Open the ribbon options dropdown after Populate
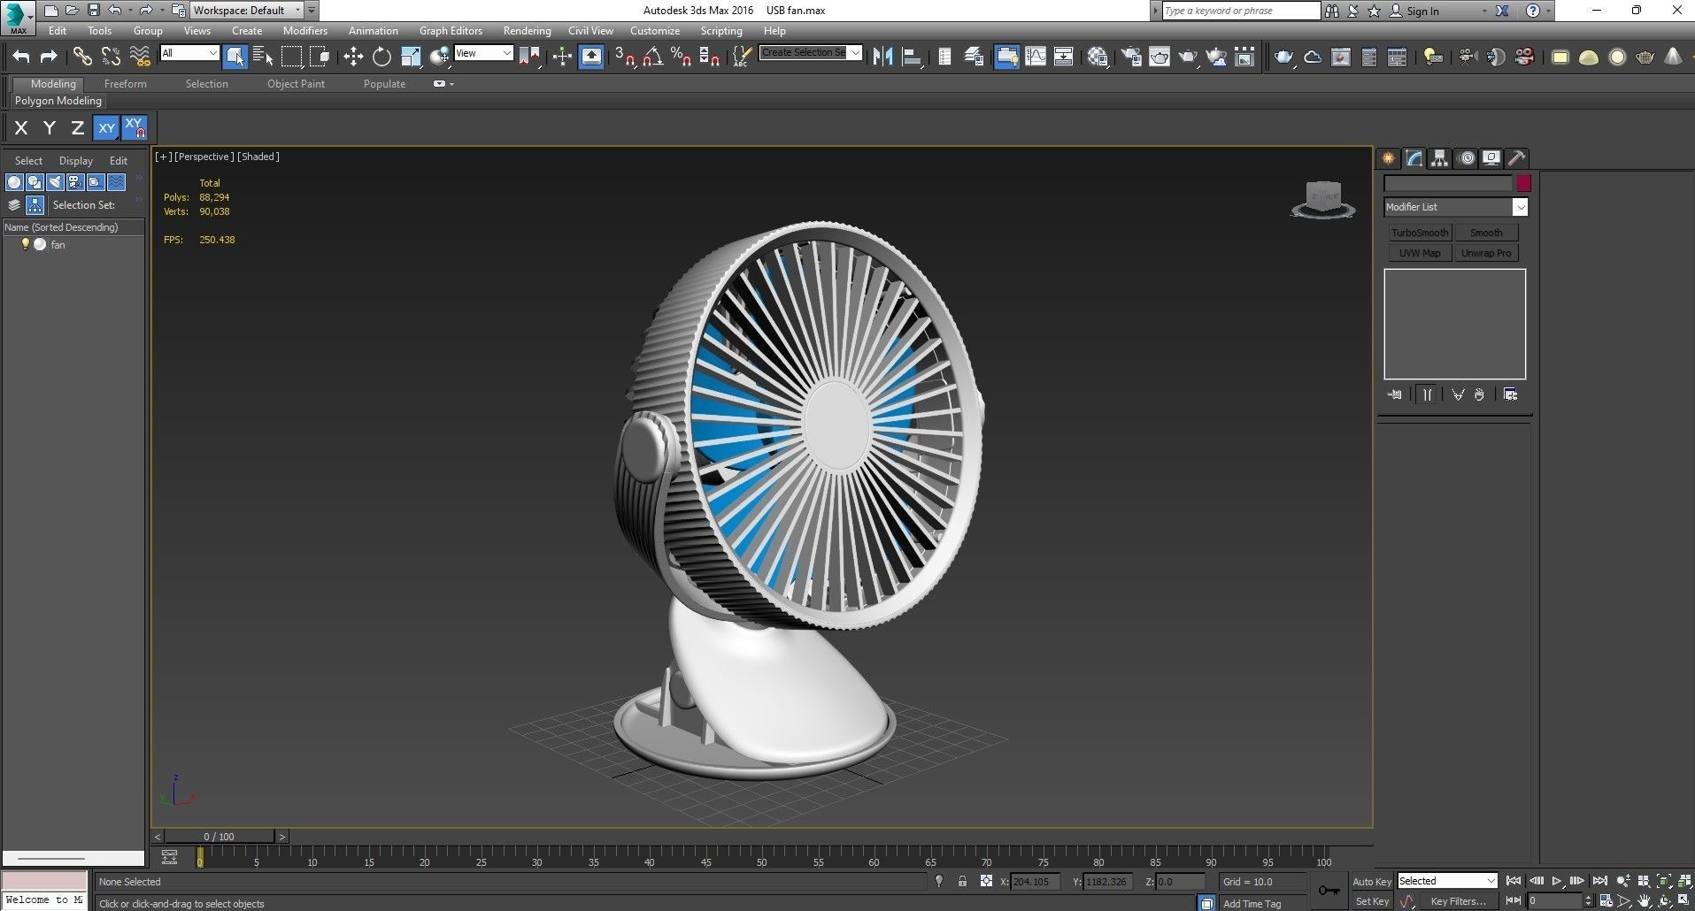The image size is (1695, 911). pos(444,84)
